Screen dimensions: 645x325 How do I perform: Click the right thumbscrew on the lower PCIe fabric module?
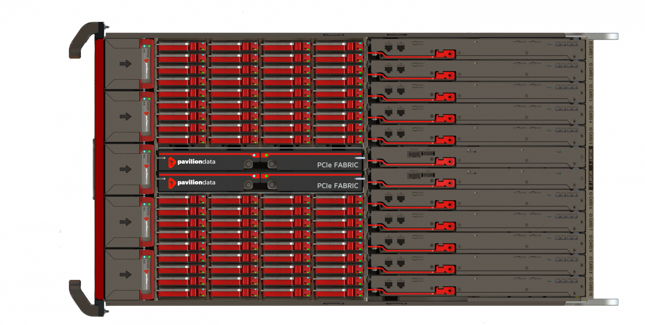coord(272,185)
